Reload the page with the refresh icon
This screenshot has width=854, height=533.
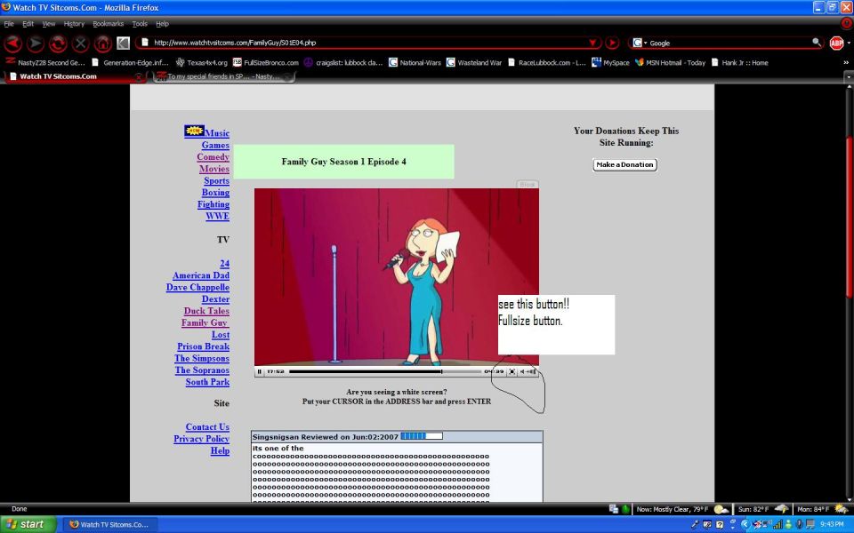point(58,44)
